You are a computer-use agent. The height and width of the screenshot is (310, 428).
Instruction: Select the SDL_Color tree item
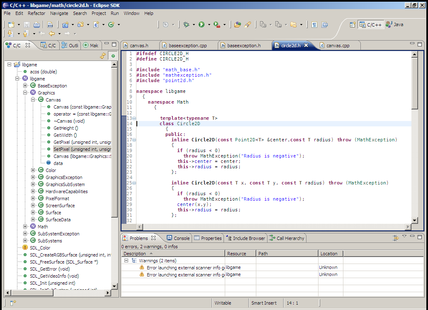point(40,248)
